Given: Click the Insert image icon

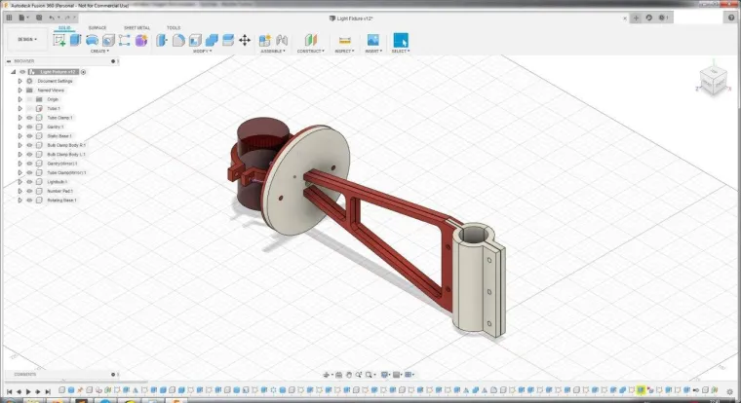Looking at the screenshot, I should pos(372,40).
